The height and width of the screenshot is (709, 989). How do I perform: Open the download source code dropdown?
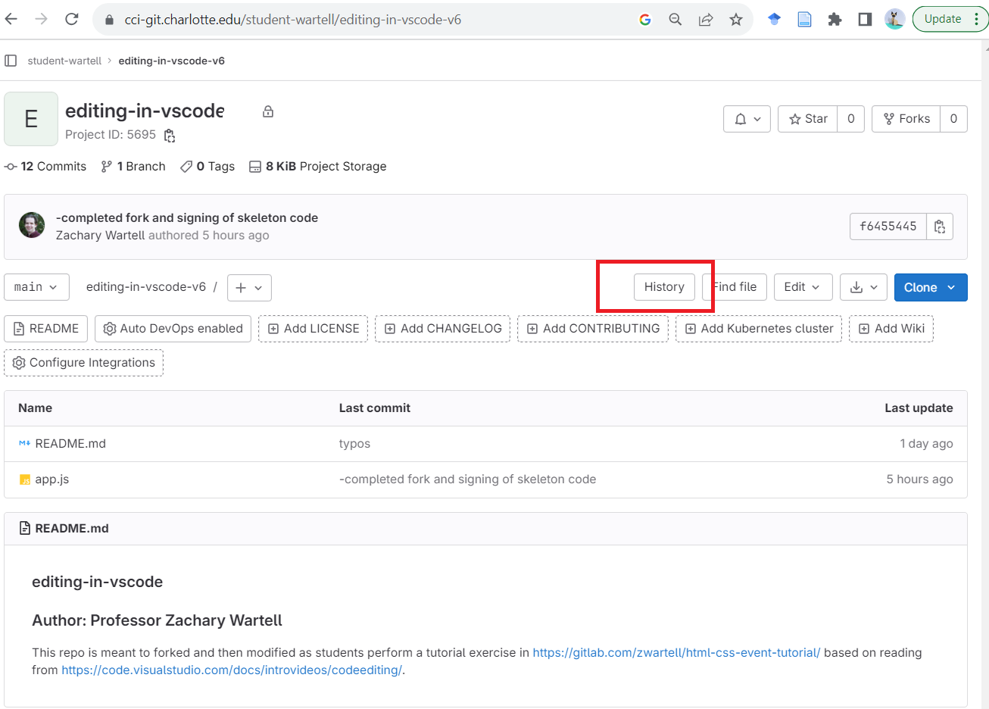863,287
